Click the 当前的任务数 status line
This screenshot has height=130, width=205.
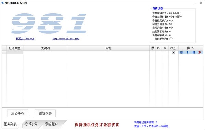[x=163, y=28]
